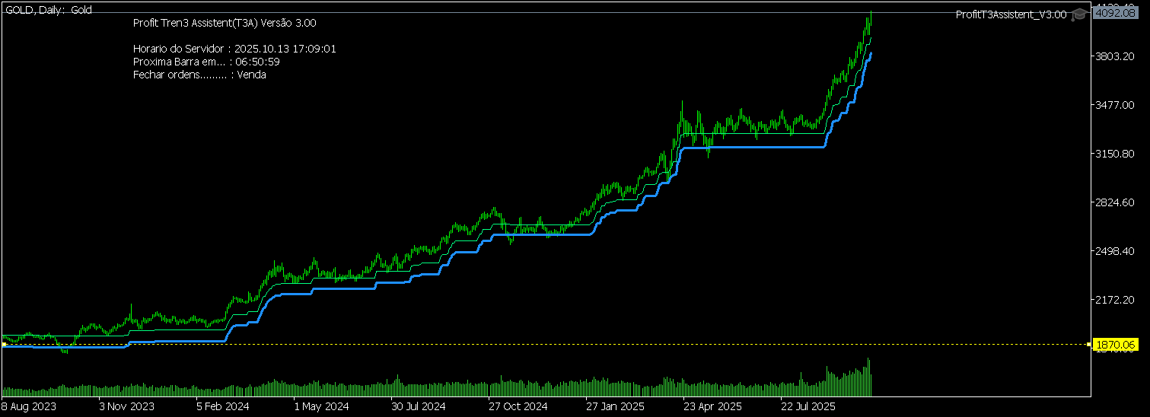
Task: Click the graduation cap expert advisor icon
Action: [x=1078, y=14]
